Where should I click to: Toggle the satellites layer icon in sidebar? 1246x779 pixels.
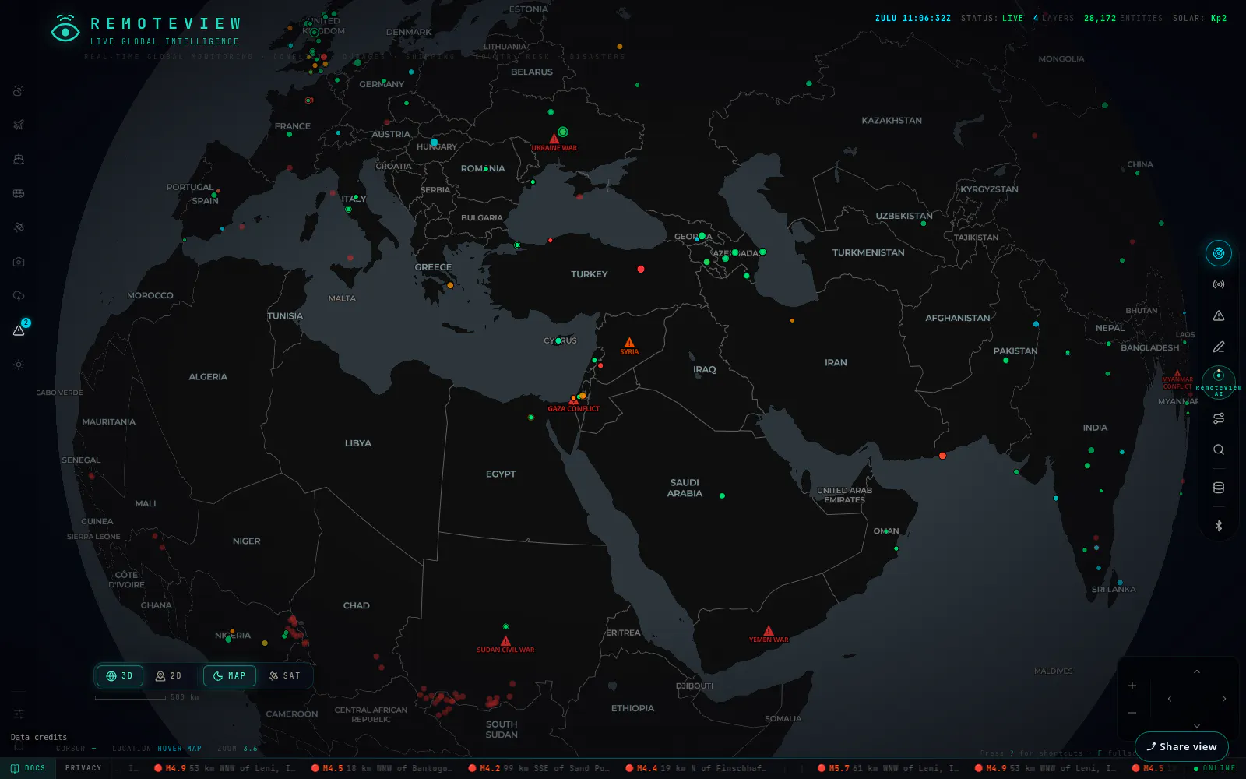coord(19,227)
